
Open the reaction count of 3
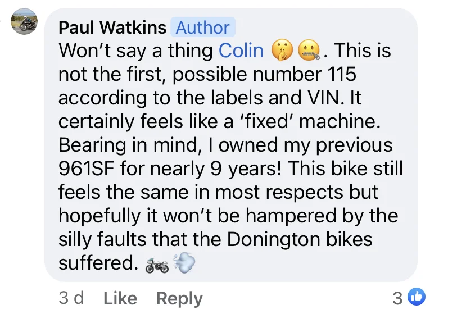pos(397,298)
